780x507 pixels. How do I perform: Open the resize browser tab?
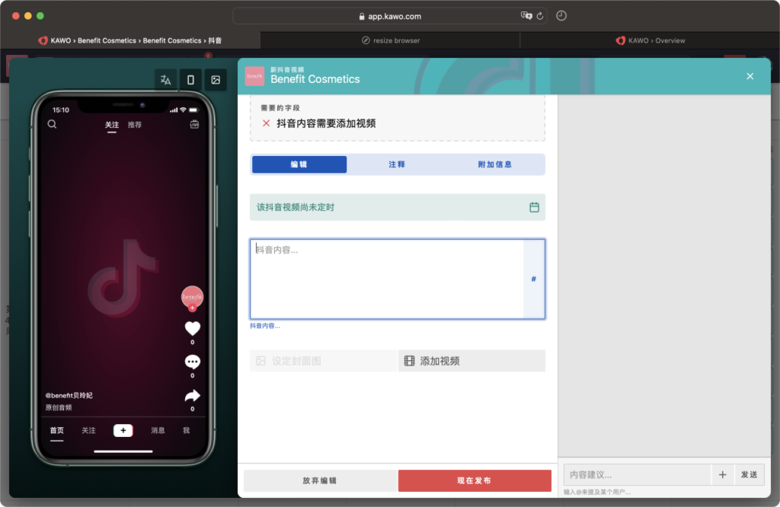[x=390, y=41]
